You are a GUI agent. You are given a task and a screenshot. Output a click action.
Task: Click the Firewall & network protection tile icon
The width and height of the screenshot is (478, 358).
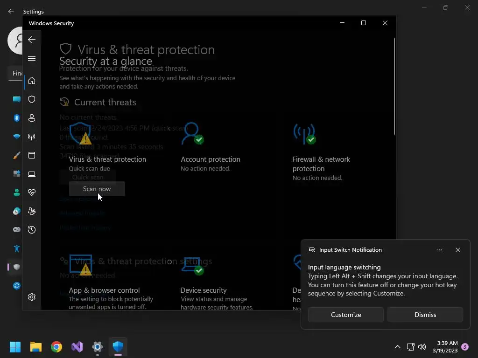tap(304, 133)
